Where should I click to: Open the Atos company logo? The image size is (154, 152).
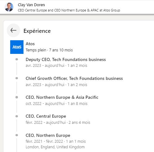point(17,47)
